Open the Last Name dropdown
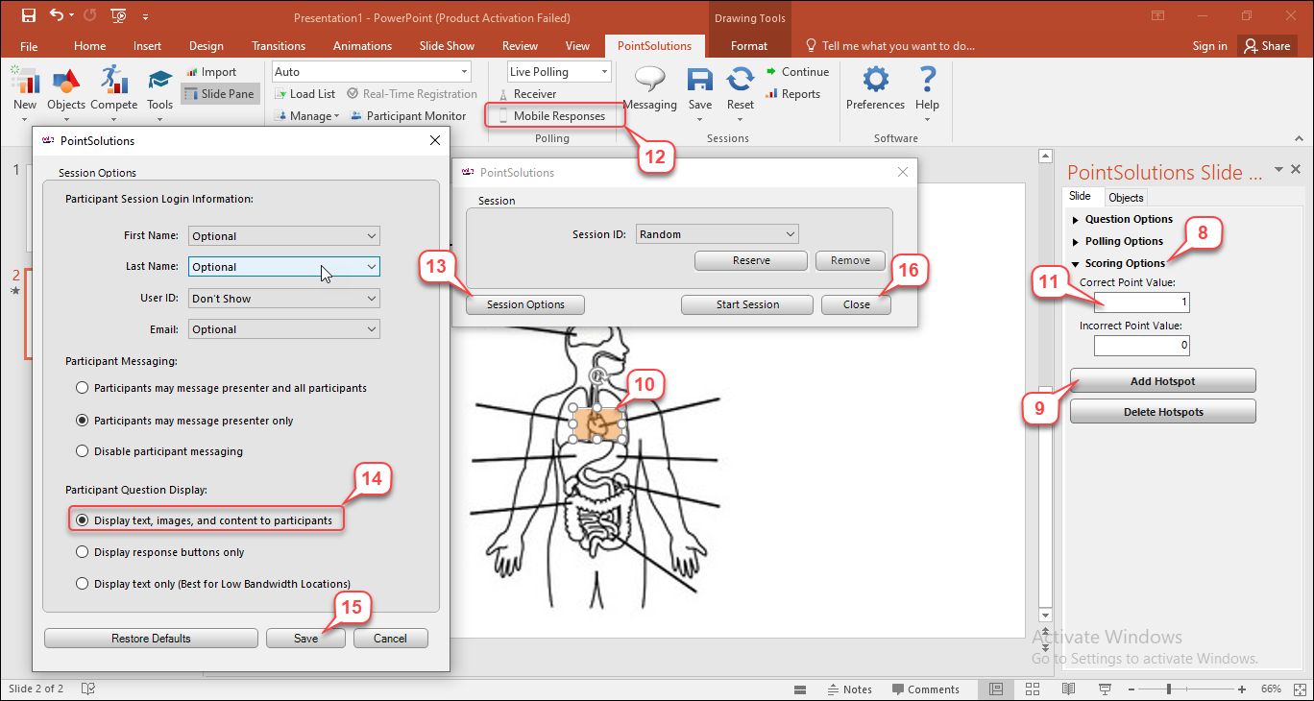The image size is (1314, 701). [284, 267]
